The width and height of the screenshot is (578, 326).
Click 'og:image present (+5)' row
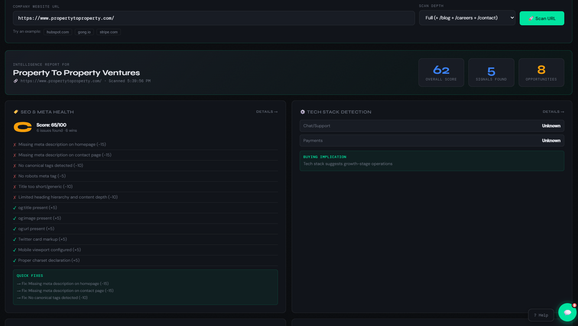tap(145, 218)
